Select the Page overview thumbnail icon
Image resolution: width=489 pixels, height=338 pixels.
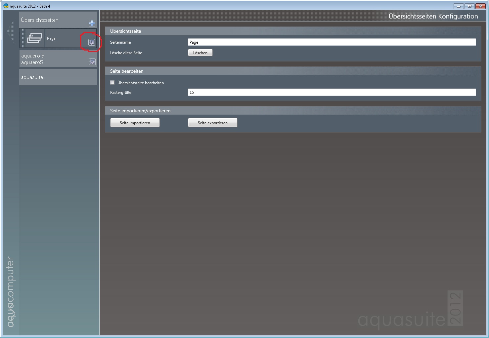tap(35, 38)
